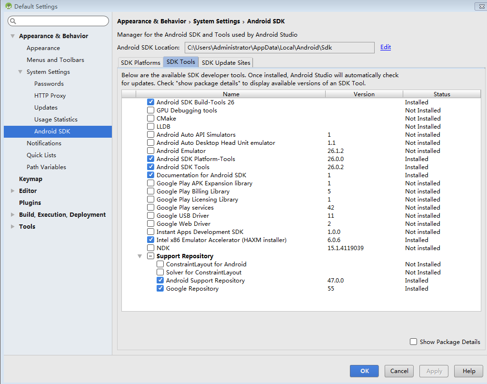The height and width of the screenshot is (384, 487).
Task: Open the Keymap settings
Action: [x=30, y=179]
